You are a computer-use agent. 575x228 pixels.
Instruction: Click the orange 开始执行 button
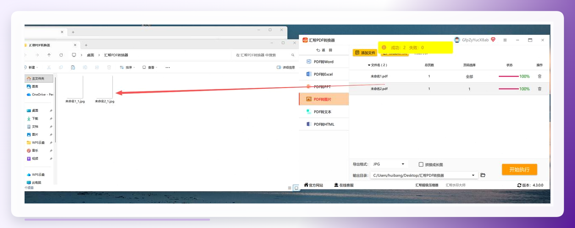click(520, 169)
